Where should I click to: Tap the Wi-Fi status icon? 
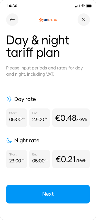click(83, 6)
